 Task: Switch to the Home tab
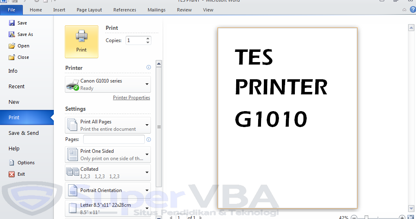point(36,10)
